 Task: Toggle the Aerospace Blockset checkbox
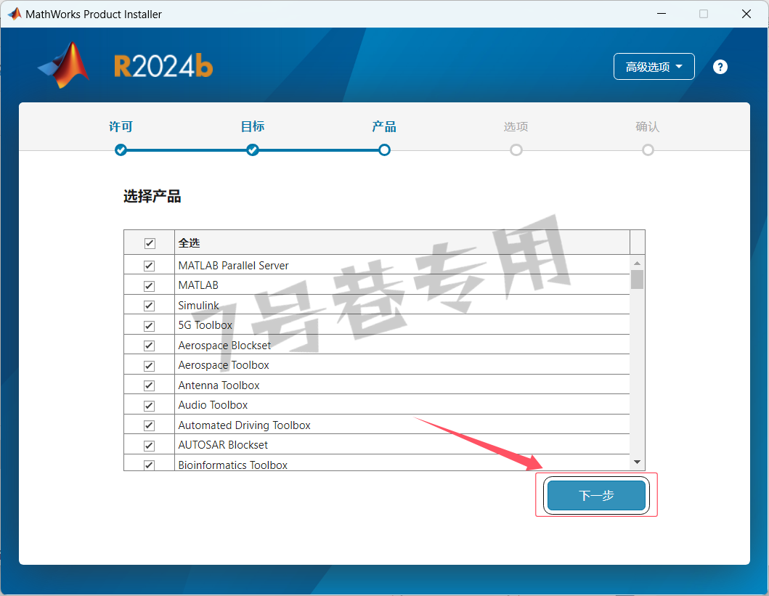tap(149, 346)
